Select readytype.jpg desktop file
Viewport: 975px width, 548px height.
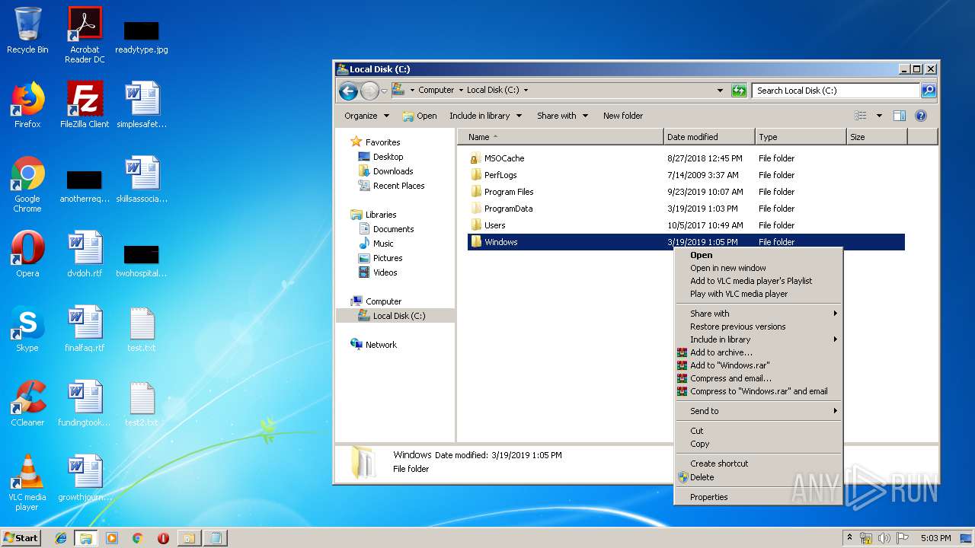pos(142,37)
